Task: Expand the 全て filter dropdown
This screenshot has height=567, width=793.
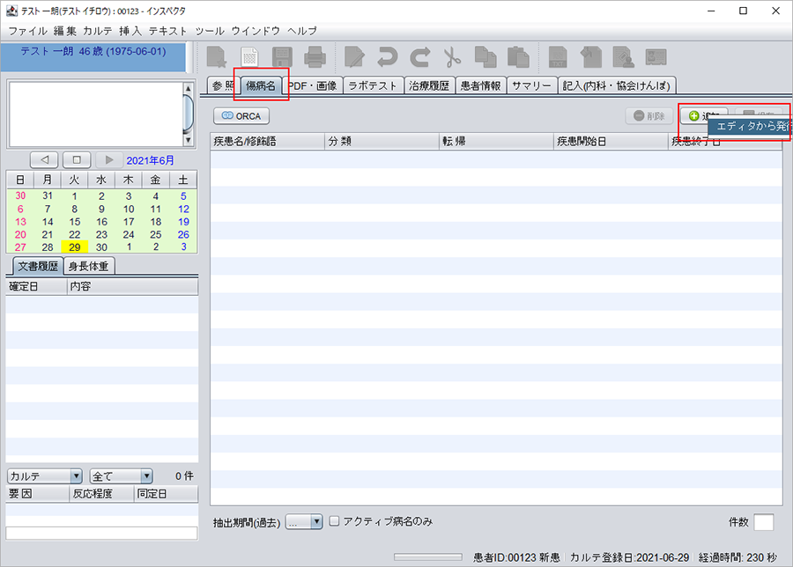Action: [122, 475]
